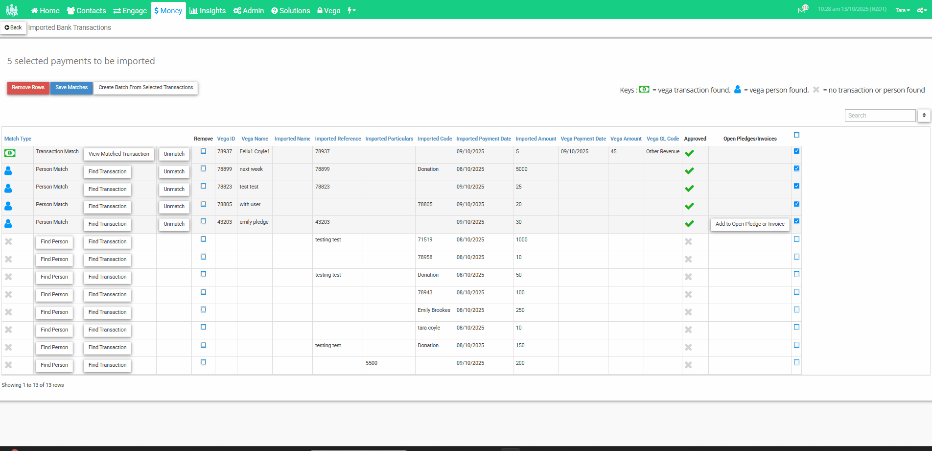Tick the Remove checkbox for Felix1 Coyle1
The height and width of the screenshot is (451, 932).
pyautogui.click(x=203, y=151)
